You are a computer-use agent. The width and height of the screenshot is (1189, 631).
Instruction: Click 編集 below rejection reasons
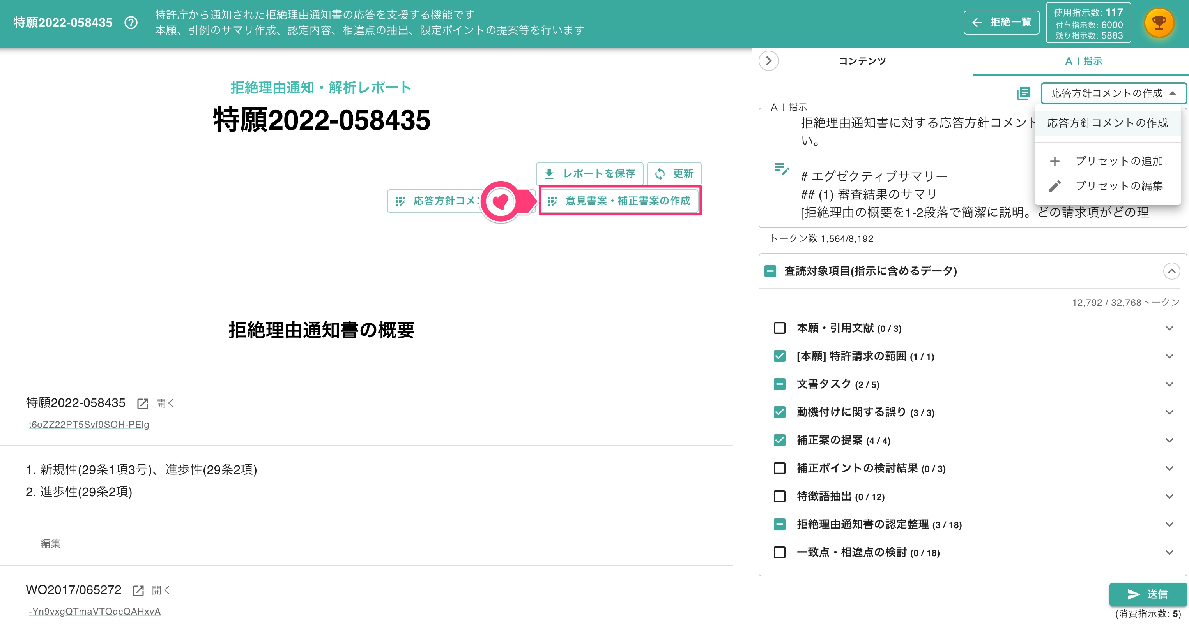pyautogui.click(x=50, y=543)
